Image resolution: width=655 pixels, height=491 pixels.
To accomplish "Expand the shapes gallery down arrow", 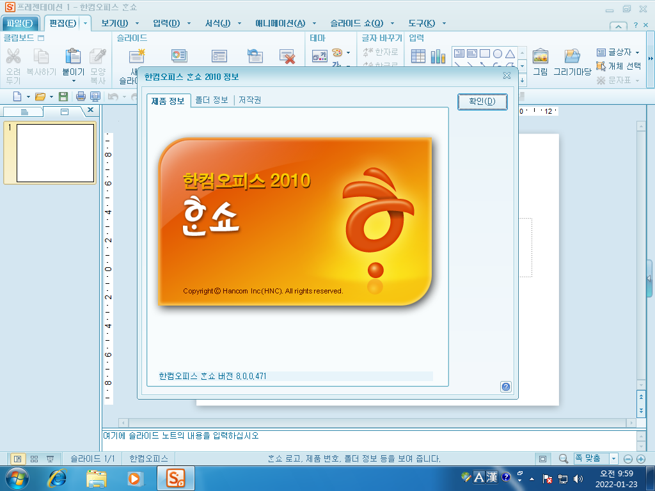I will coord(522,66).
